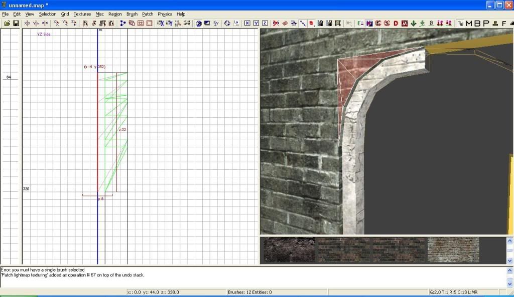
Task: Click the big P toolbar icon
Action: [x=486, y=23]
